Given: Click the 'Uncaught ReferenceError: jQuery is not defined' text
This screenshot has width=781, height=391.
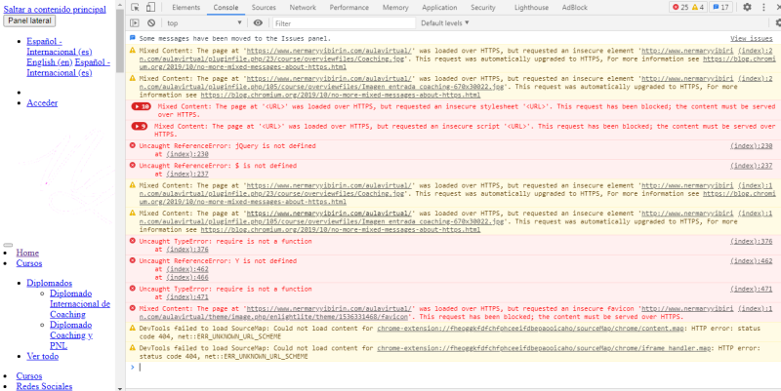Looking at the screenshot, I should coord(227,145).
